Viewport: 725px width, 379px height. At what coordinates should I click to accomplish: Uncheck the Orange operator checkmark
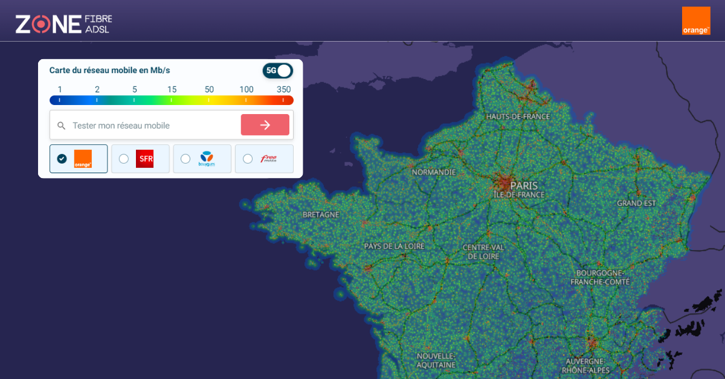pyautogui.click(x=62, y=158)
